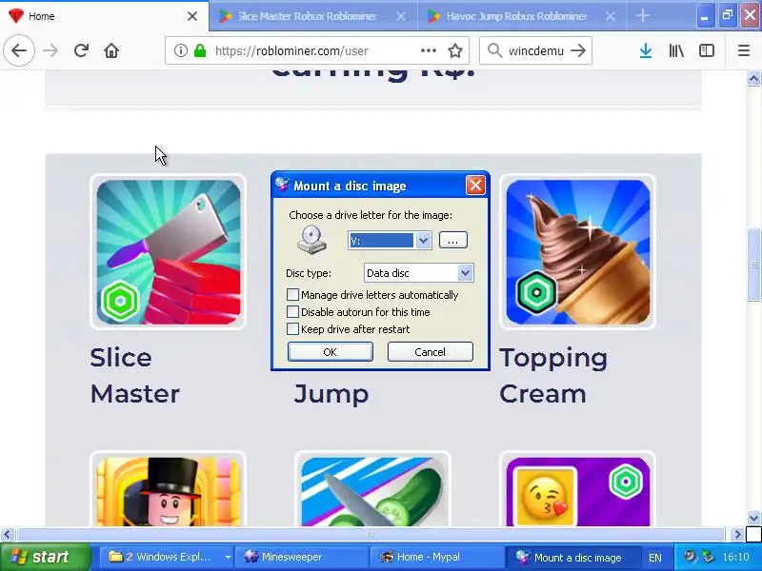Switch to Havoc Jump Robux Roblominer tab
Image resolution: width=762 pixels, height=571 pixels.
522,16
